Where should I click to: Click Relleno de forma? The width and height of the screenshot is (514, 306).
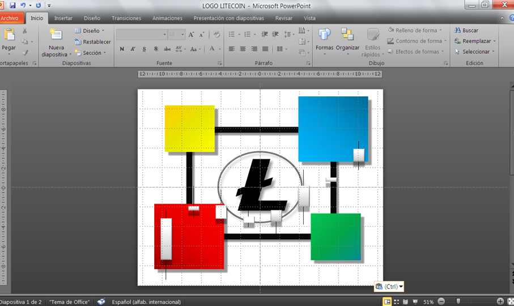415,30
